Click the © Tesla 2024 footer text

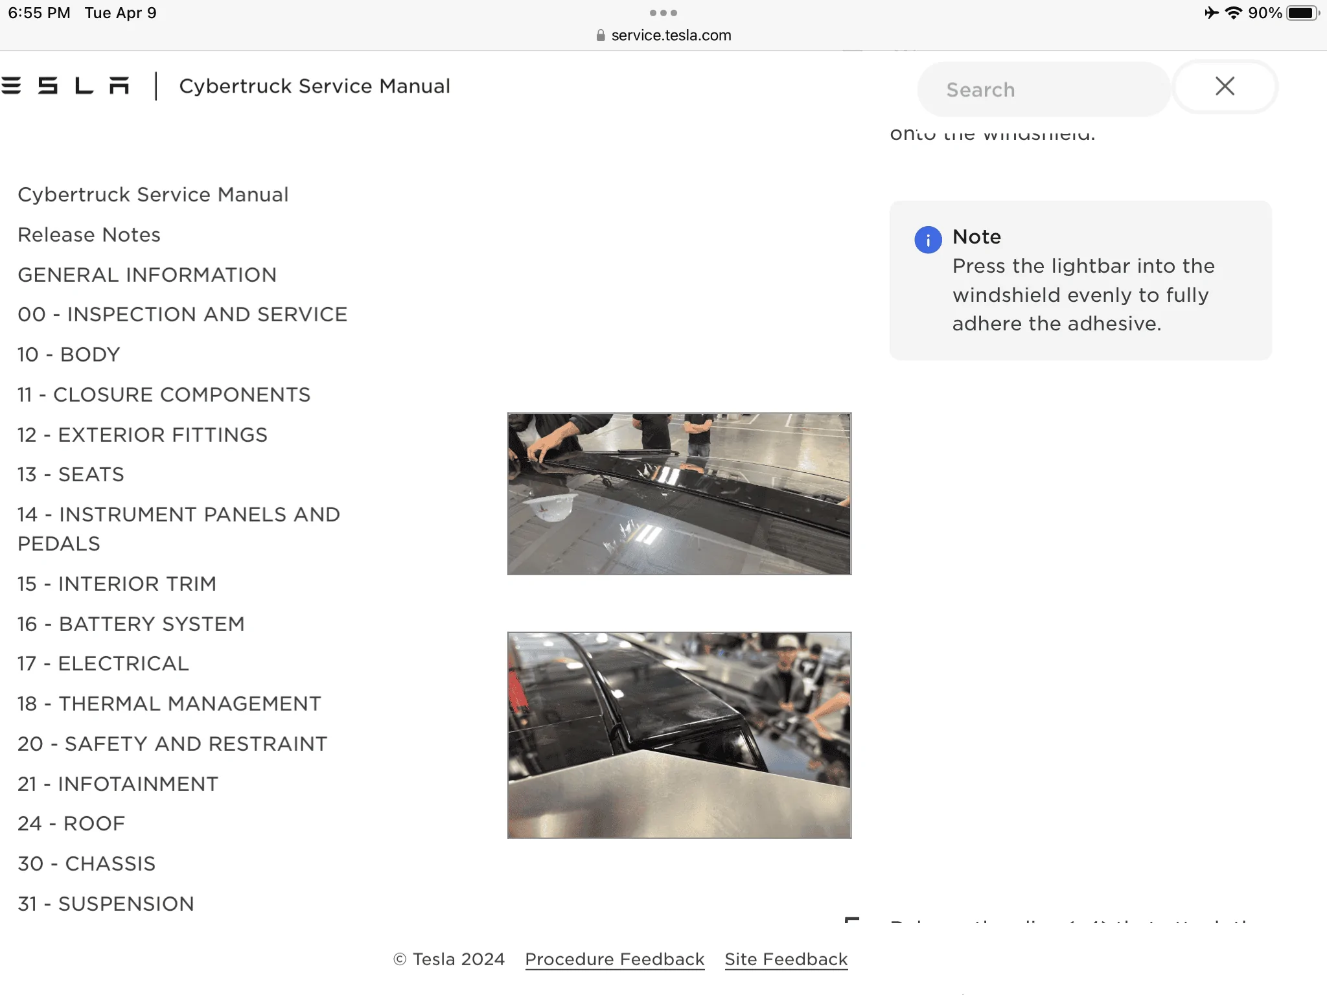click(449, 959)
